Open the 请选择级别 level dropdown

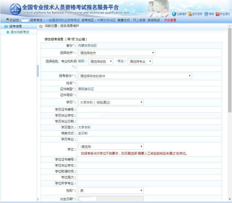coord(100,61)
